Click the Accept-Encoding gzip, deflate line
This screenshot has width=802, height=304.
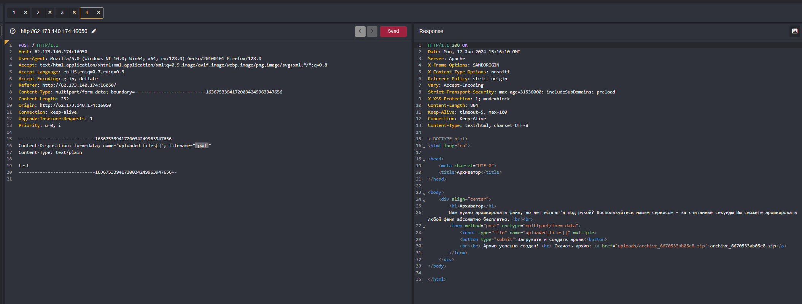point(58,79)
